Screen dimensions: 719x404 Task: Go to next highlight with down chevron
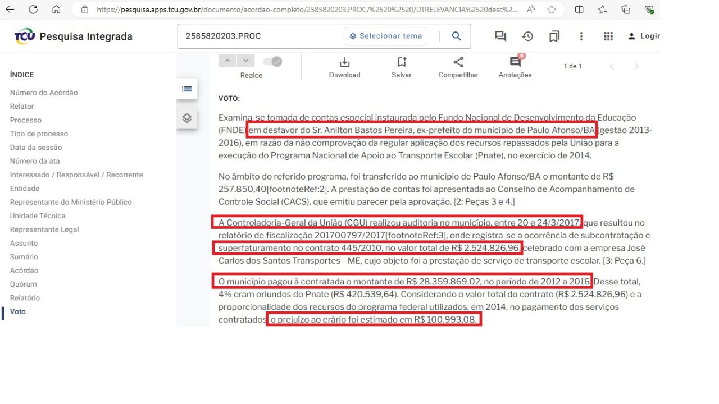[246, 61]
